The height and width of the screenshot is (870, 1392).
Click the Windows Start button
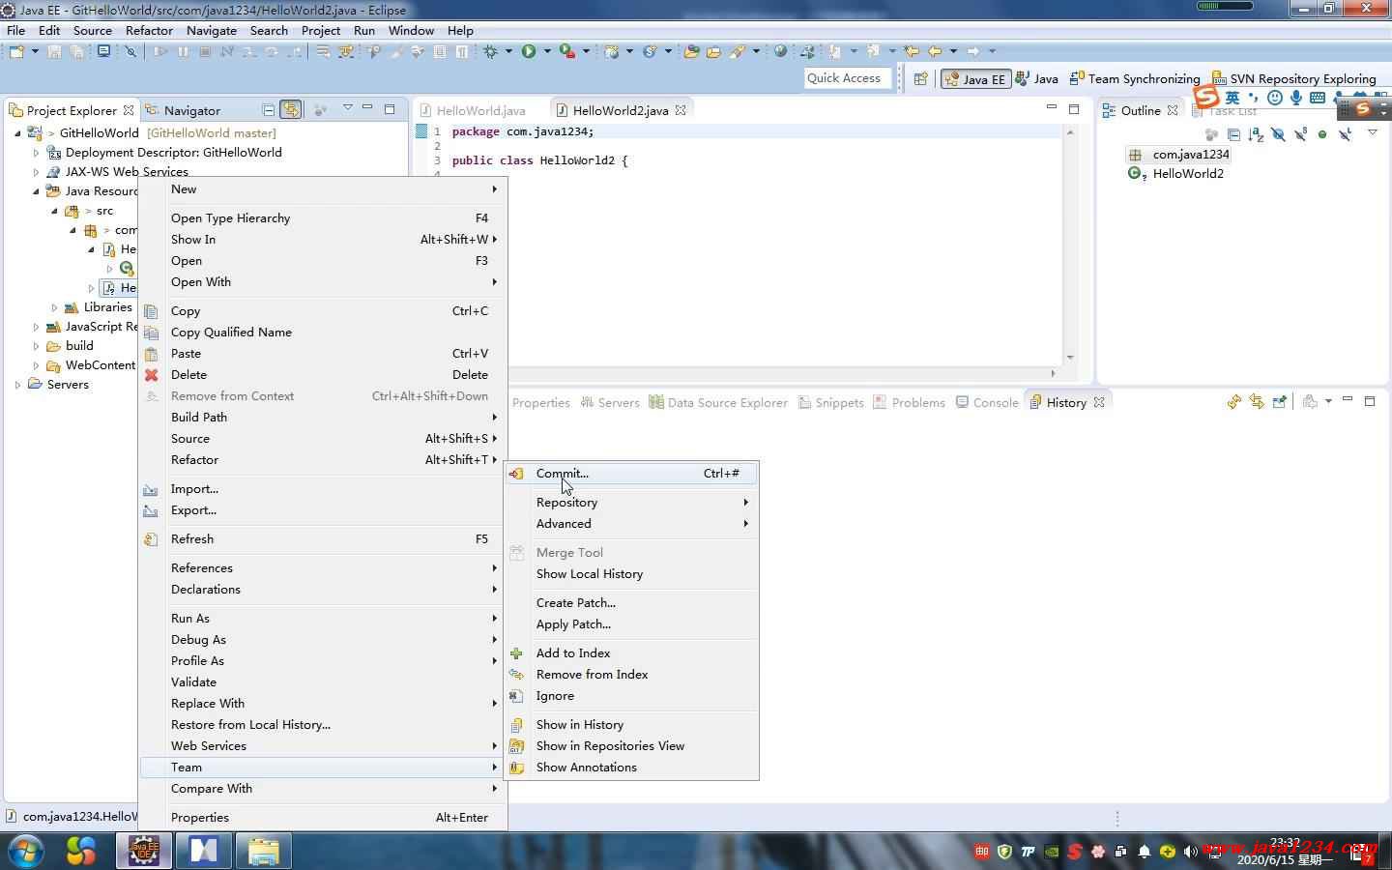[x=24, y=851]
